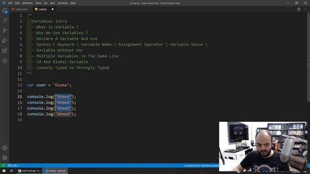This screenshot has height=174, width=310.
Task: Click "Declare A Variable And Use" comment
Action: point(67,39)
